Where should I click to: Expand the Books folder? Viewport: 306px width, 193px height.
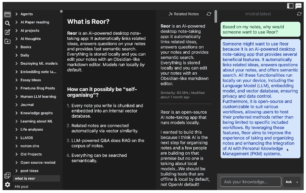click(x=17, y=47)
